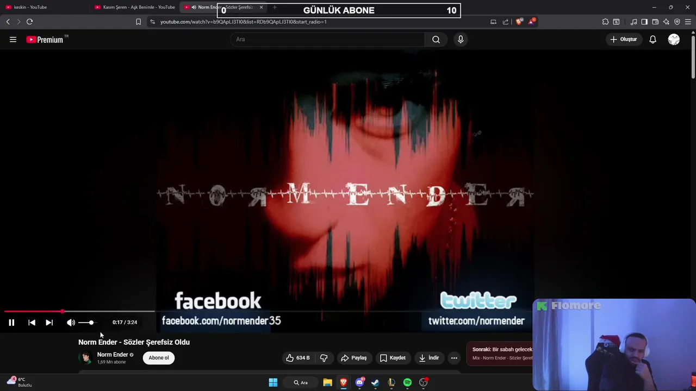696x391 pixels.
Task: Dislike the video with thumbs-down
Action: pos(324,358)
